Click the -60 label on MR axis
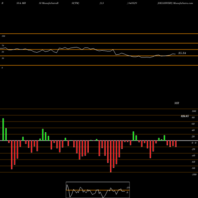 pyautogui.click(x=193, y=162)
